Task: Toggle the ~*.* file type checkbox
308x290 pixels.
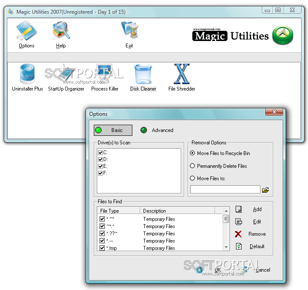Action: [x=102, y=226]
